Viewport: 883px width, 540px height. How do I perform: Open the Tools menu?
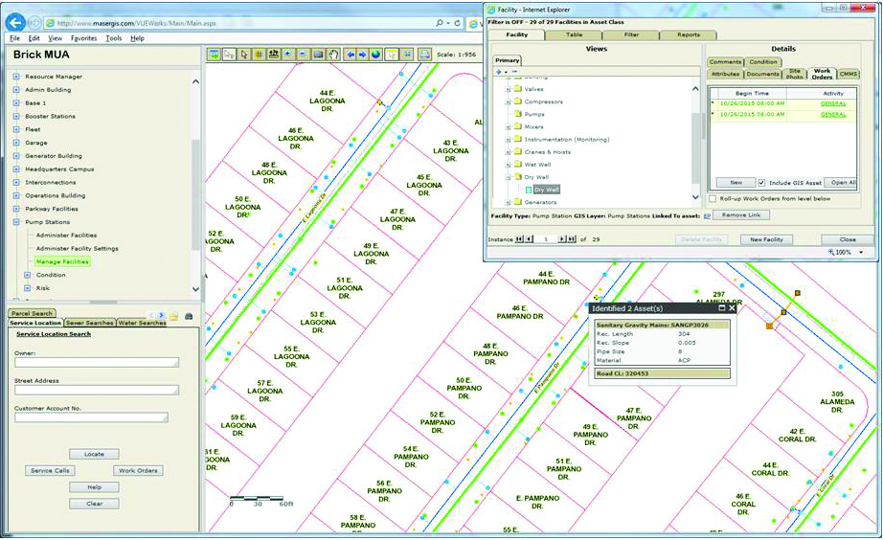point(114,38)
